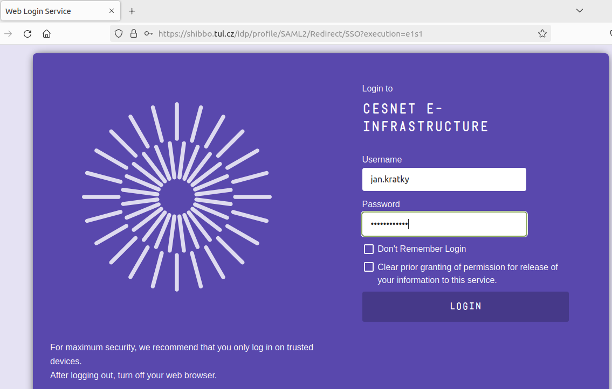This screenshot has width=612, height=389.
Task: View site security via the padlock icon
Action: 134,34
